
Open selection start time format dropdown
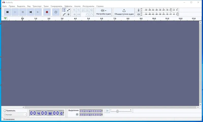(102, 111)
